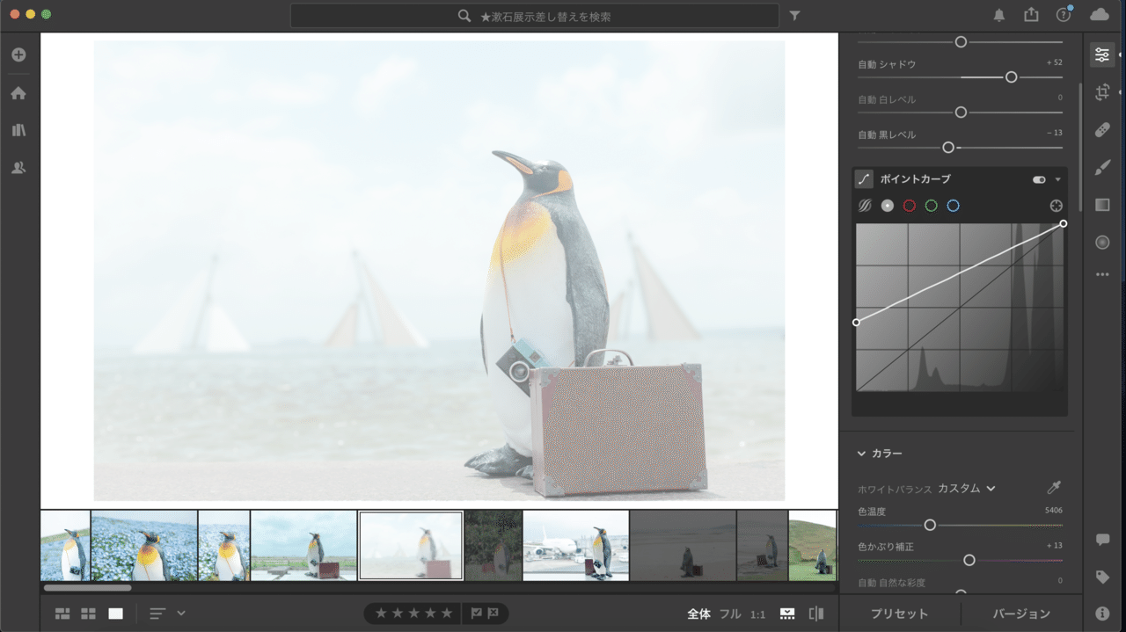The width and height of the screenshot is (1126, 632).
Task: Select the blue curve channel
Action: coord(954,206)
